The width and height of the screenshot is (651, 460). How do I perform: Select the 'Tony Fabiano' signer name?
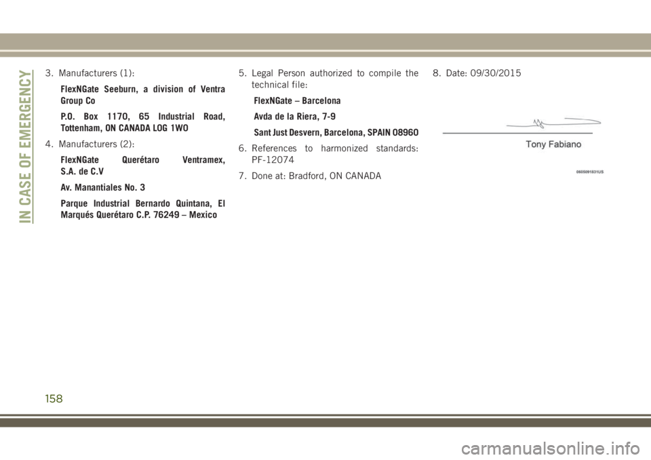553,145
